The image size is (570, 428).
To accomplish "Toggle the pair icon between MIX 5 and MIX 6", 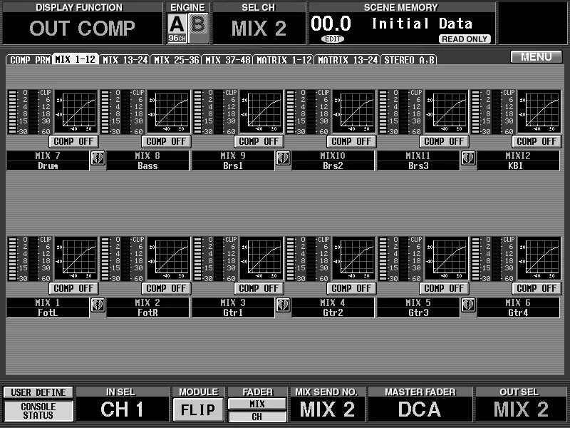I will (x=469, y=305).
